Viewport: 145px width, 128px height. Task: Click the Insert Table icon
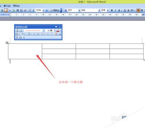pyautogui.click(x=10, y=10)
